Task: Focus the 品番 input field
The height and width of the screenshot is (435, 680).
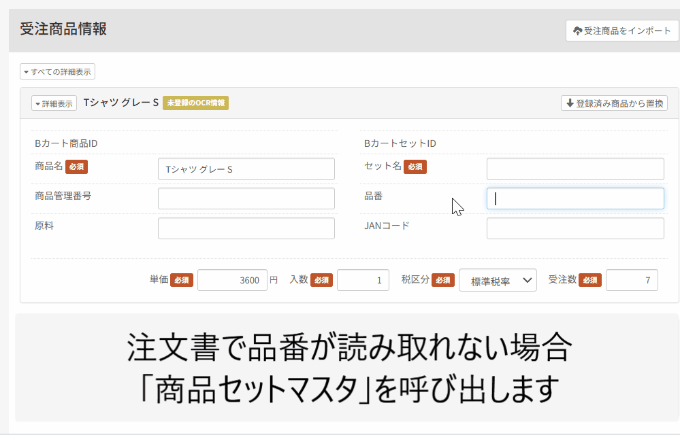Action: coord(574,198)
